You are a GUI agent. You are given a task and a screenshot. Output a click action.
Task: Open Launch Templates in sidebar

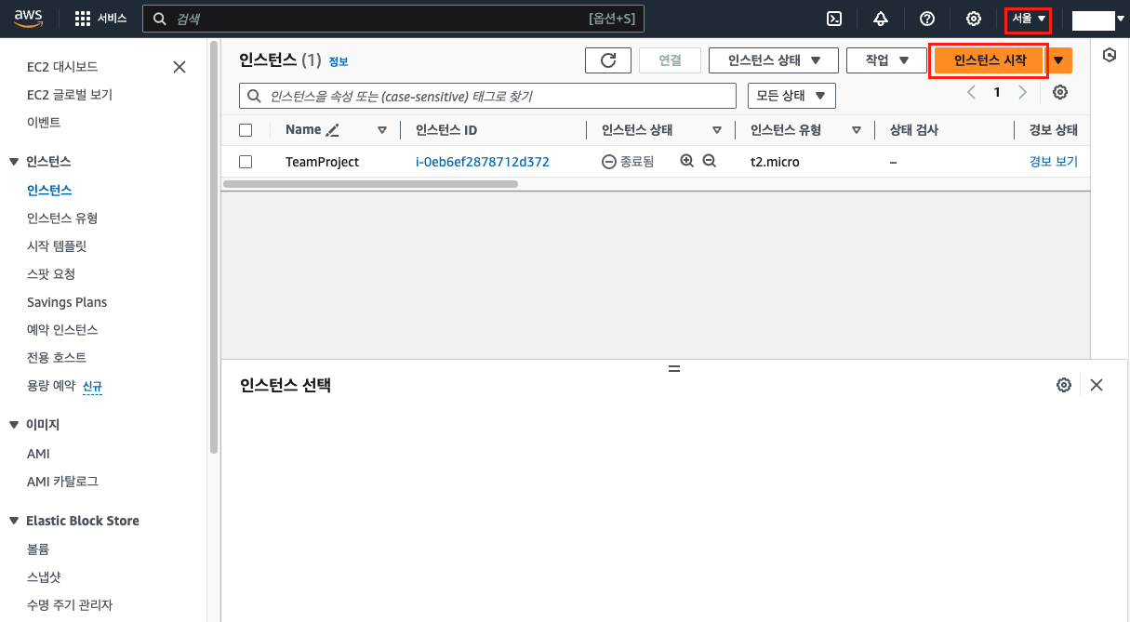(x=57, y=246)
